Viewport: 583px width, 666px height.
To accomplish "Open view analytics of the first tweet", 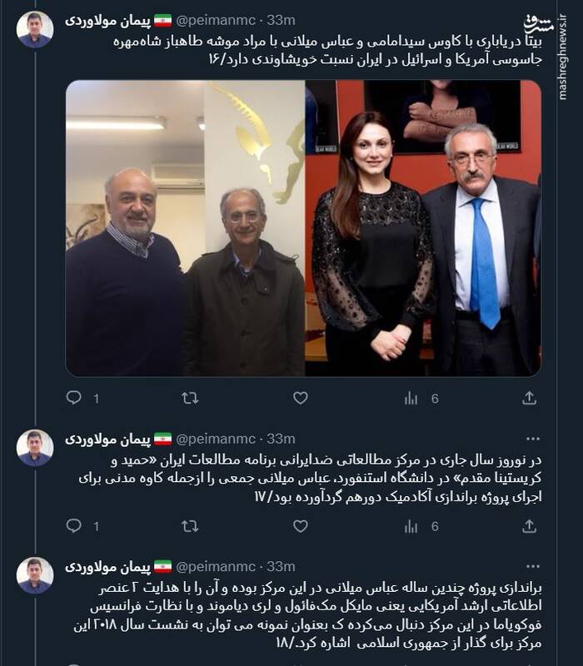I will 411,398.
